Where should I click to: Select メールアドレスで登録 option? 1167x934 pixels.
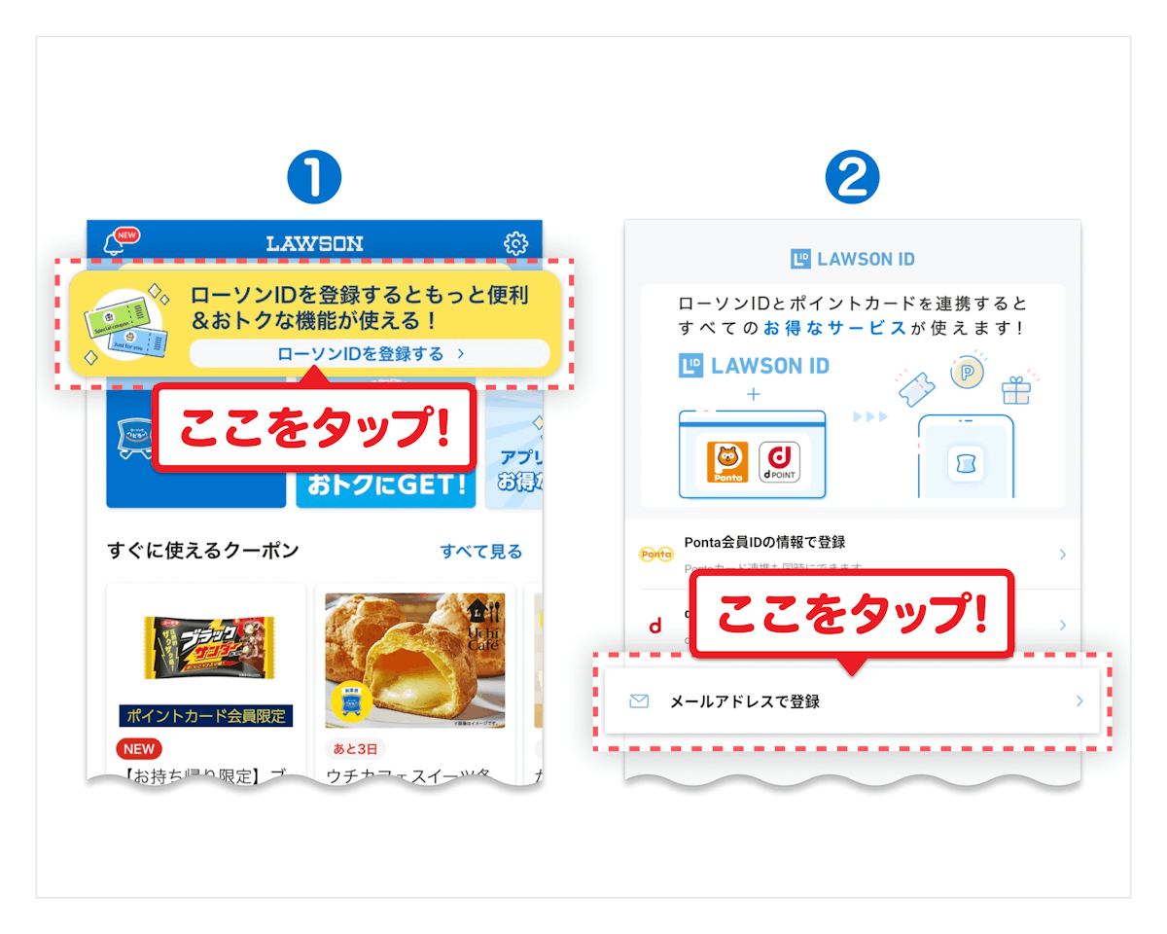tap(852, 700)
